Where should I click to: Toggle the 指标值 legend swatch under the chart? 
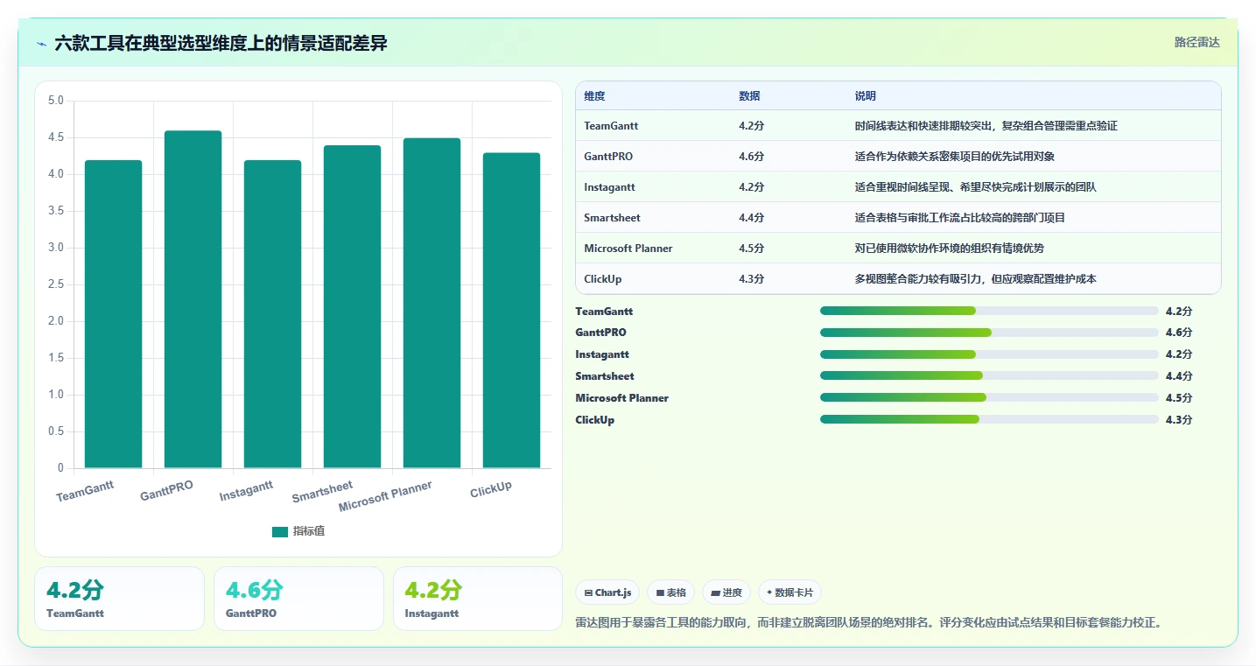[x=280, y=531]
